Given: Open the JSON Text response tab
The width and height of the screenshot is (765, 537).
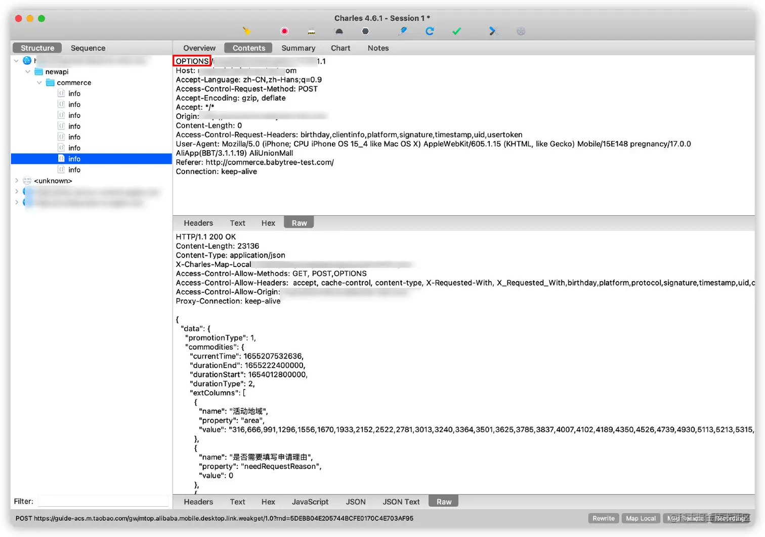Looking at the screenshot, I should coord(401,502).
